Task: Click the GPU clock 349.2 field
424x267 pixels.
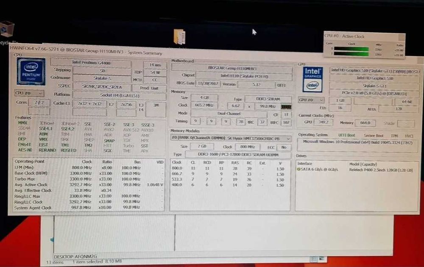Action: click(x=323, y=122)
